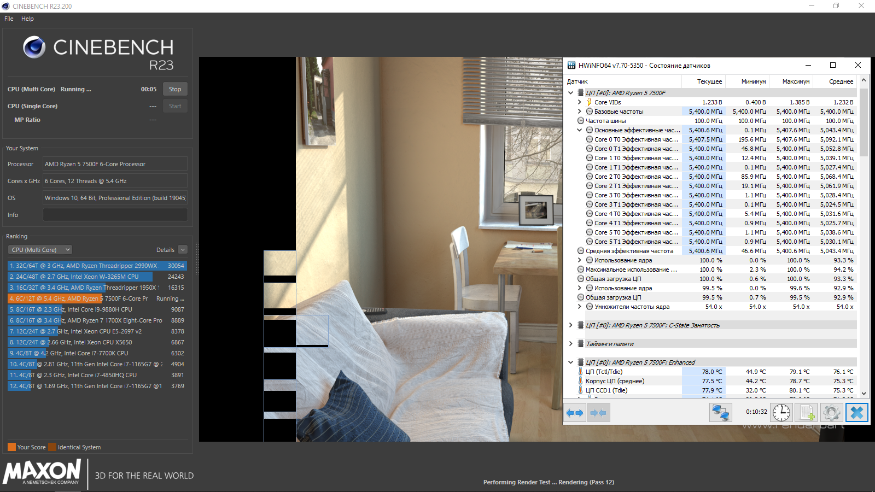Click thermometer icon beside ЦП (Tctl/Tdie)

point(581,372)
